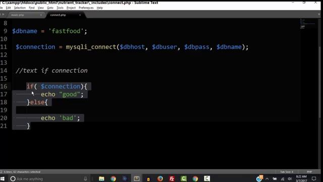Close the connect.php tab

[80, 15]
